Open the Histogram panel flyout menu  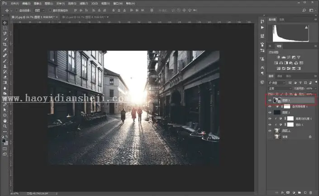pos(315,19)
